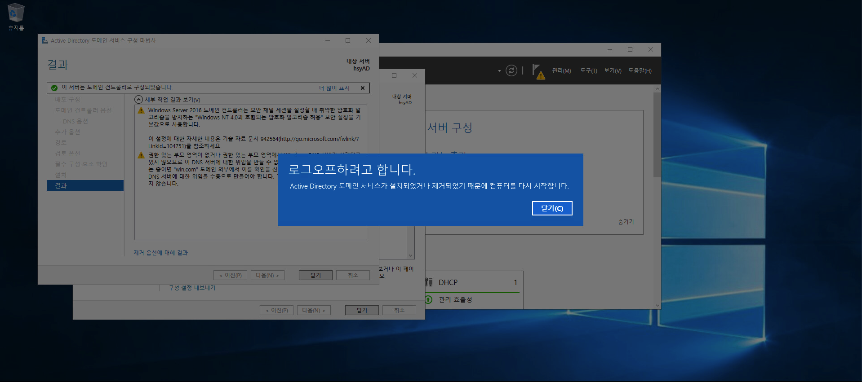Click the 관리 효율성 status icon

click(429, 299)
